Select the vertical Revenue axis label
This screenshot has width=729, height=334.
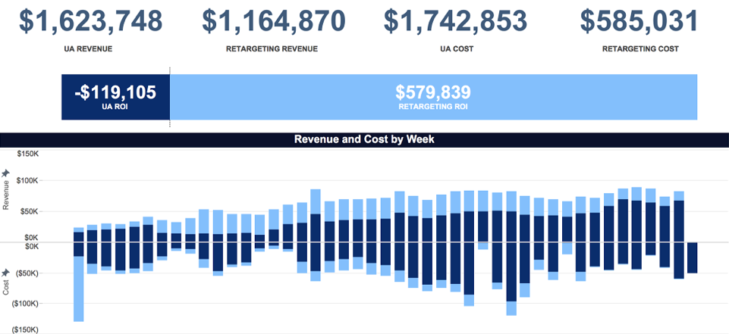click(6, 195)
